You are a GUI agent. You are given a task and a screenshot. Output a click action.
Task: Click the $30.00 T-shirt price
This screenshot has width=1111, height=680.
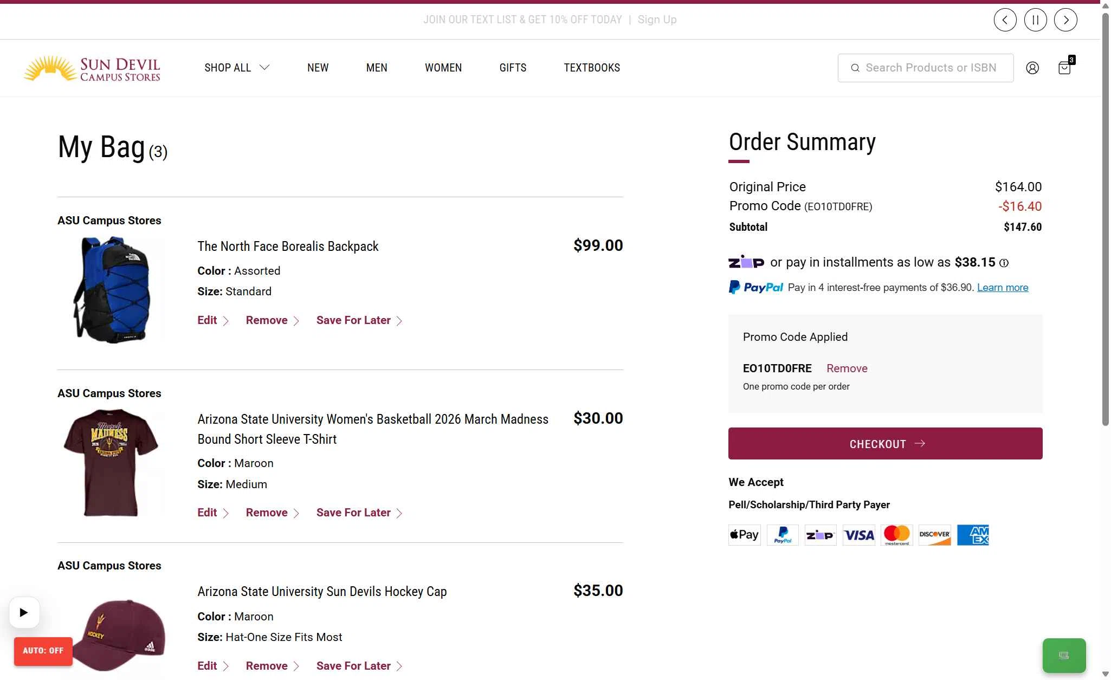click(598, 418)
